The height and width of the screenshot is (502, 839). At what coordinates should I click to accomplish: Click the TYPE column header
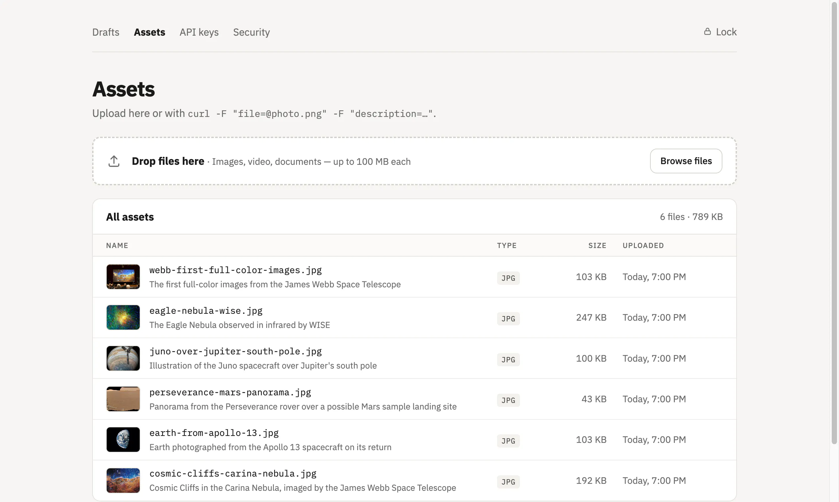(506, 245)
